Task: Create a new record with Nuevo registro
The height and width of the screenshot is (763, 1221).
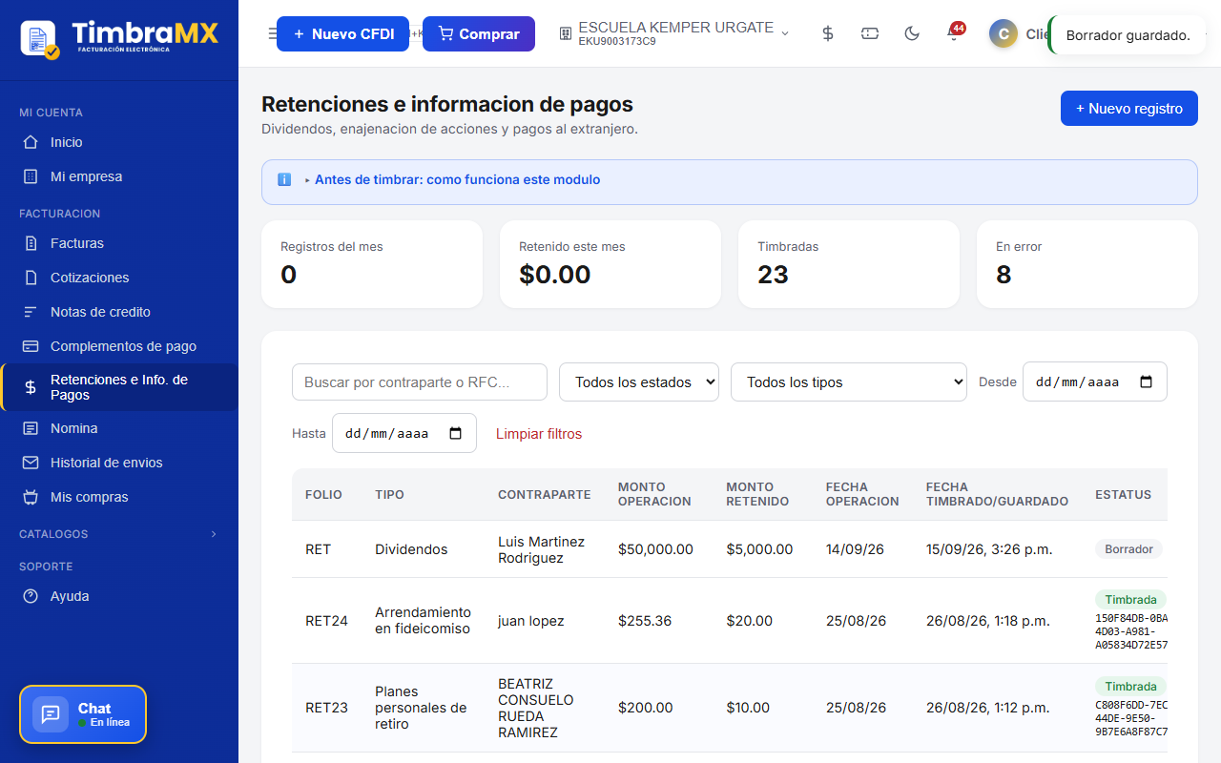Action: (x=1129, y=108)
